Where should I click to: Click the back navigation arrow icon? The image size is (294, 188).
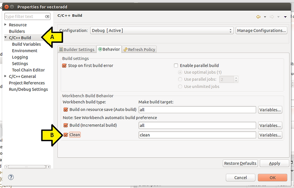(x=258, y=17)
